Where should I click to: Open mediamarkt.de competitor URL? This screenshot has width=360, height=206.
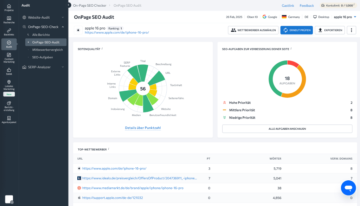point(133,188)
